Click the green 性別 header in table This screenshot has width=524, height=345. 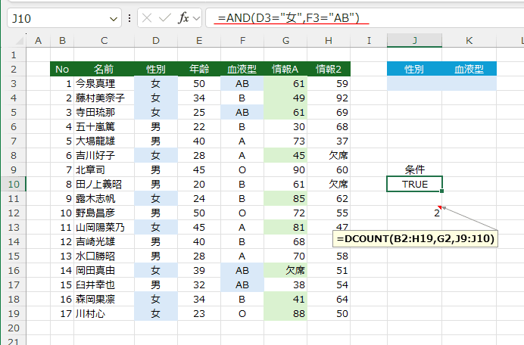point(155,69)
